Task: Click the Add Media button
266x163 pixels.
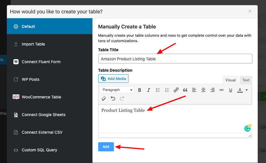Action: (x=113, y=79)
